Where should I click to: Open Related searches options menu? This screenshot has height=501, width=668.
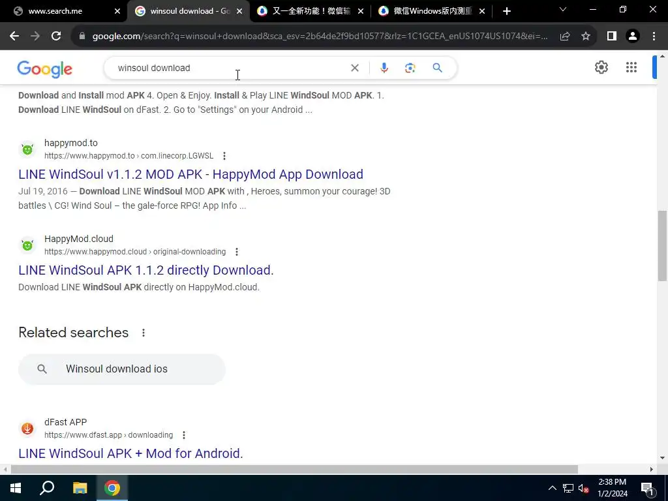coord(144,333)
